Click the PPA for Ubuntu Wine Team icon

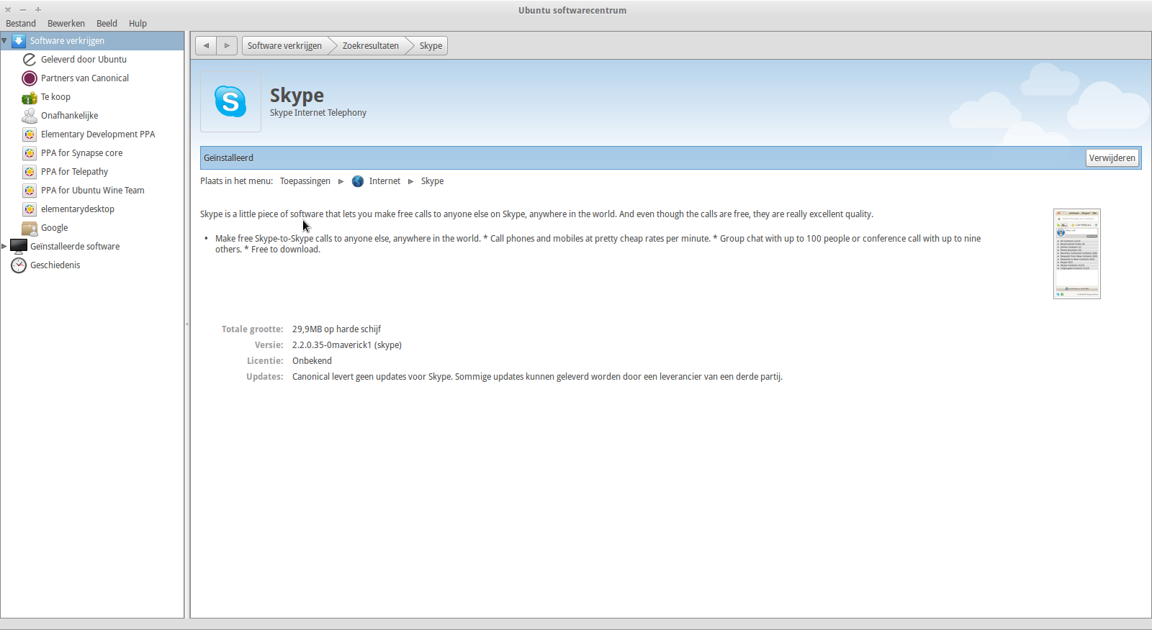30,191
